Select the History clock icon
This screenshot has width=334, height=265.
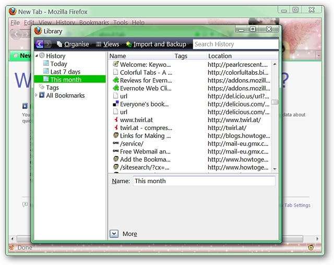coord(42,55)
